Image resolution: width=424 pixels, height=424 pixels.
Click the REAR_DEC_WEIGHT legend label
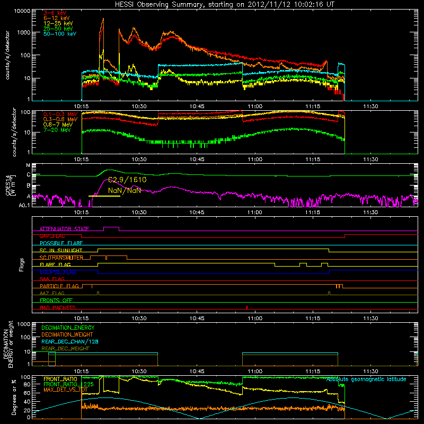coord(65,349)
